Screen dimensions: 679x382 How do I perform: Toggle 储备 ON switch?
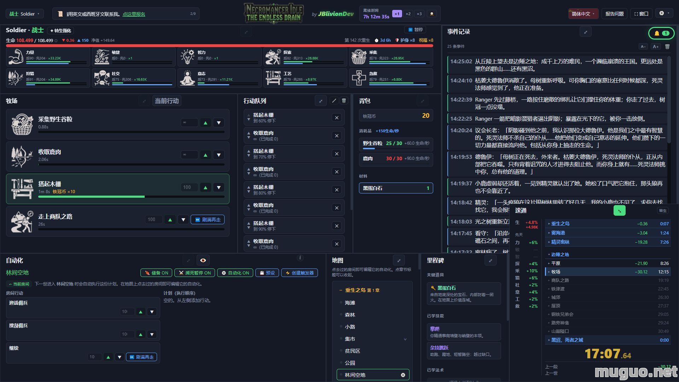point(156,273)
